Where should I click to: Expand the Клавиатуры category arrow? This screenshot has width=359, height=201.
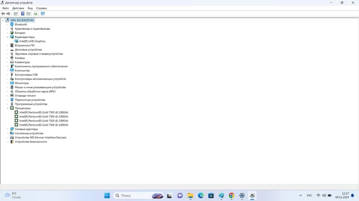[x=7, y=62]
